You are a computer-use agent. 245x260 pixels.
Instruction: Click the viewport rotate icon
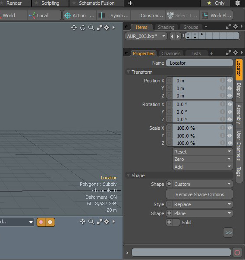pyautogui.click(x=83, y=28)
